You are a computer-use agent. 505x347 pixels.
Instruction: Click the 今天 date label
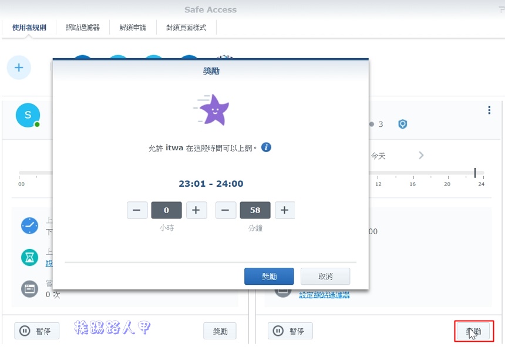click(378, 156)
